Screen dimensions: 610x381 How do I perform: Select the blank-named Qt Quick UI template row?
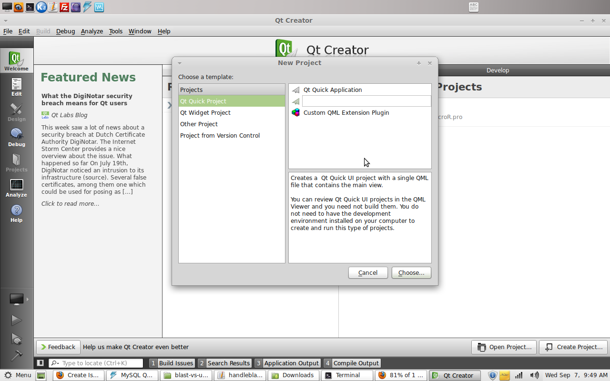(360, 101)
